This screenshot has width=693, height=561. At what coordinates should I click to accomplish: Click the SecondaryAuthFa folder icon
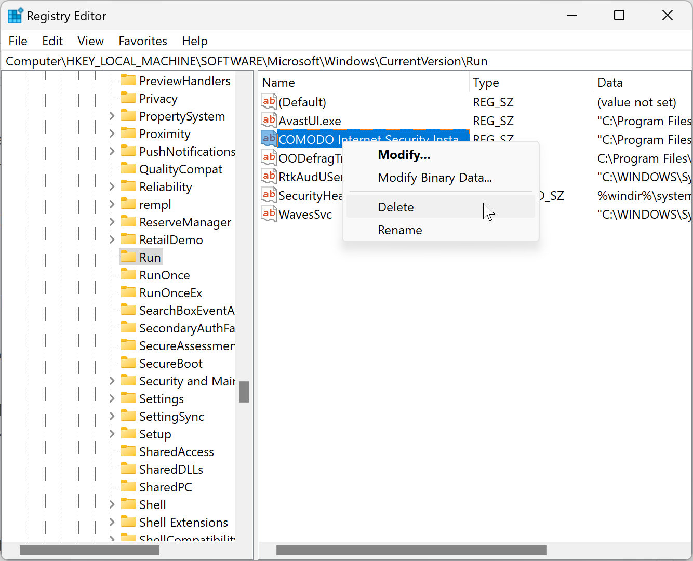128,327
